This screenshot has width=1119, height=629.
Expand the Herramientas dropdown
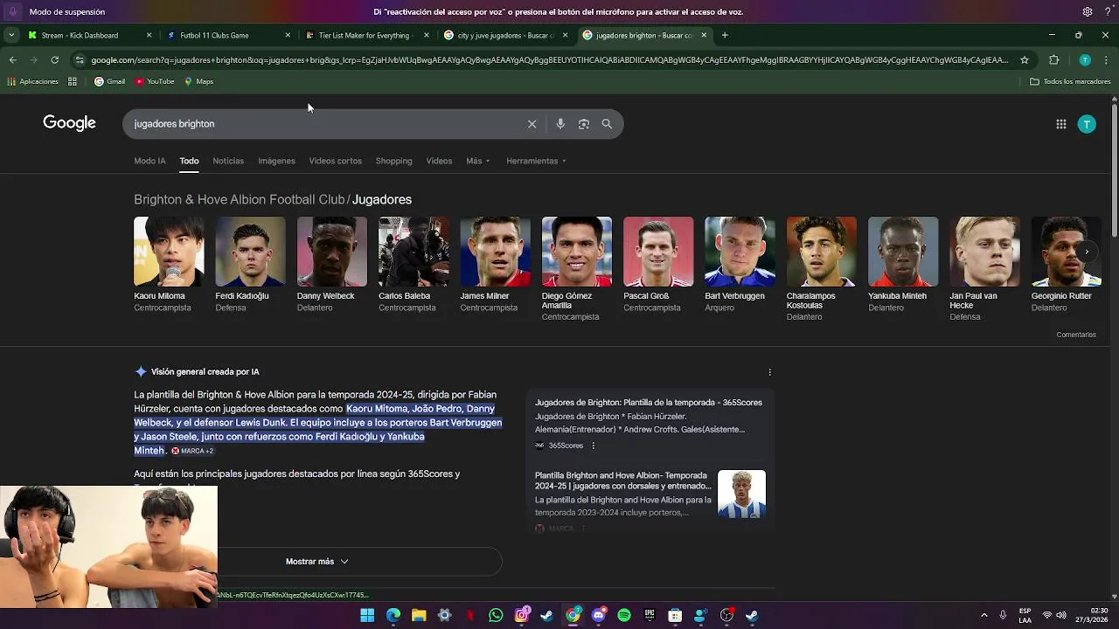pyautogui.click(x=536, y=161)
